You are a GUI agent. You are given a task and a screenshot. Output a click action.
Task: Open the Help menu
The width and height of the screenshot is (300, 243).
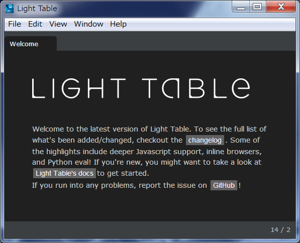coord(118,24)
